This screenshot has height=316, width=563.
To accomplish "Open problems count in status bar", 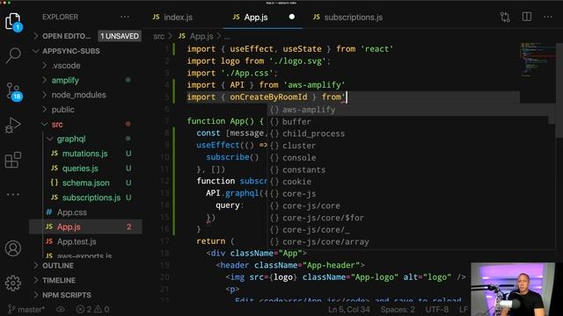I will (93, 309).
